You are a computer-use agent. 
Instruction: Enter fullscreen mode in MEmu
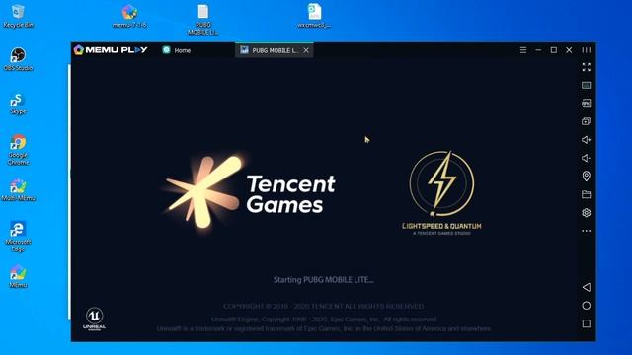[x=587, y=67]
